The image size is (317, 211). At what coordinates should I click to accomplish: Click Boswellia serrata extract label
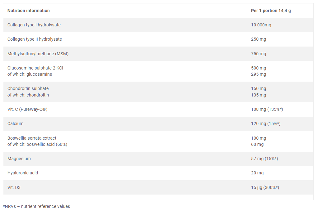tap(32, 138)
